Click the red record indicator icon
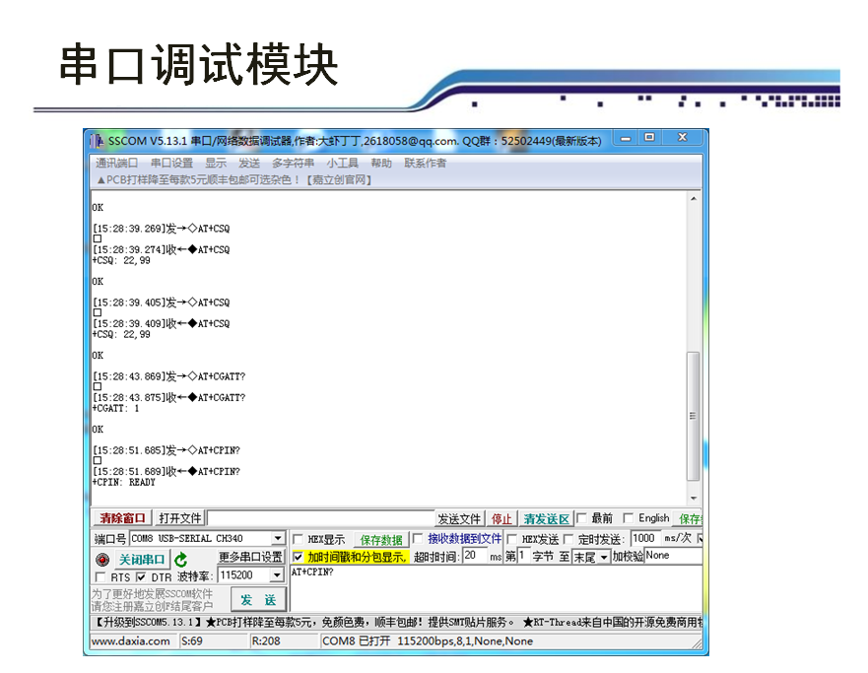868x673 pixels. (102, 560)
